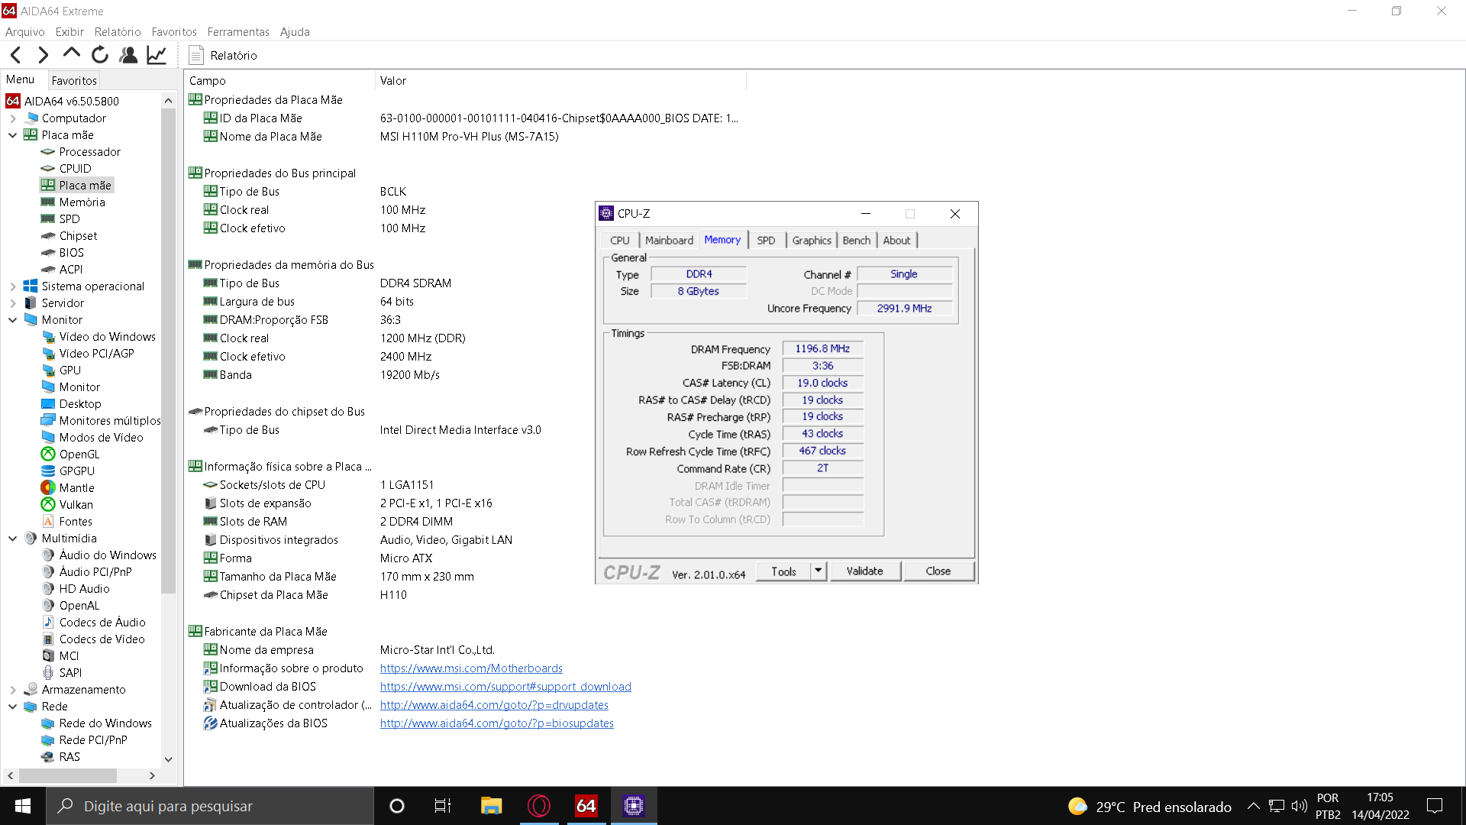
Task: Open the MSI support download link
Action: click(x=505, y=687)
